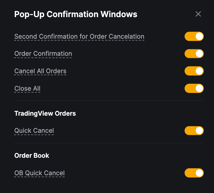Click the Order Confirmation underlined label
The width and height of the screenshot is (214, 193).
[x=43, y=54]
